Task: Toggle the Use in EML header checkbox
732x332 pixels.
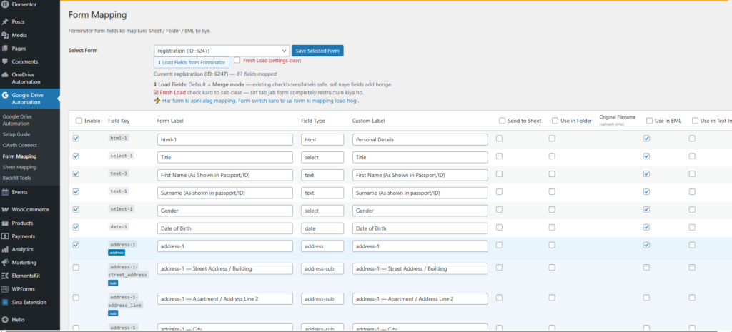Action: pos(649,121)
